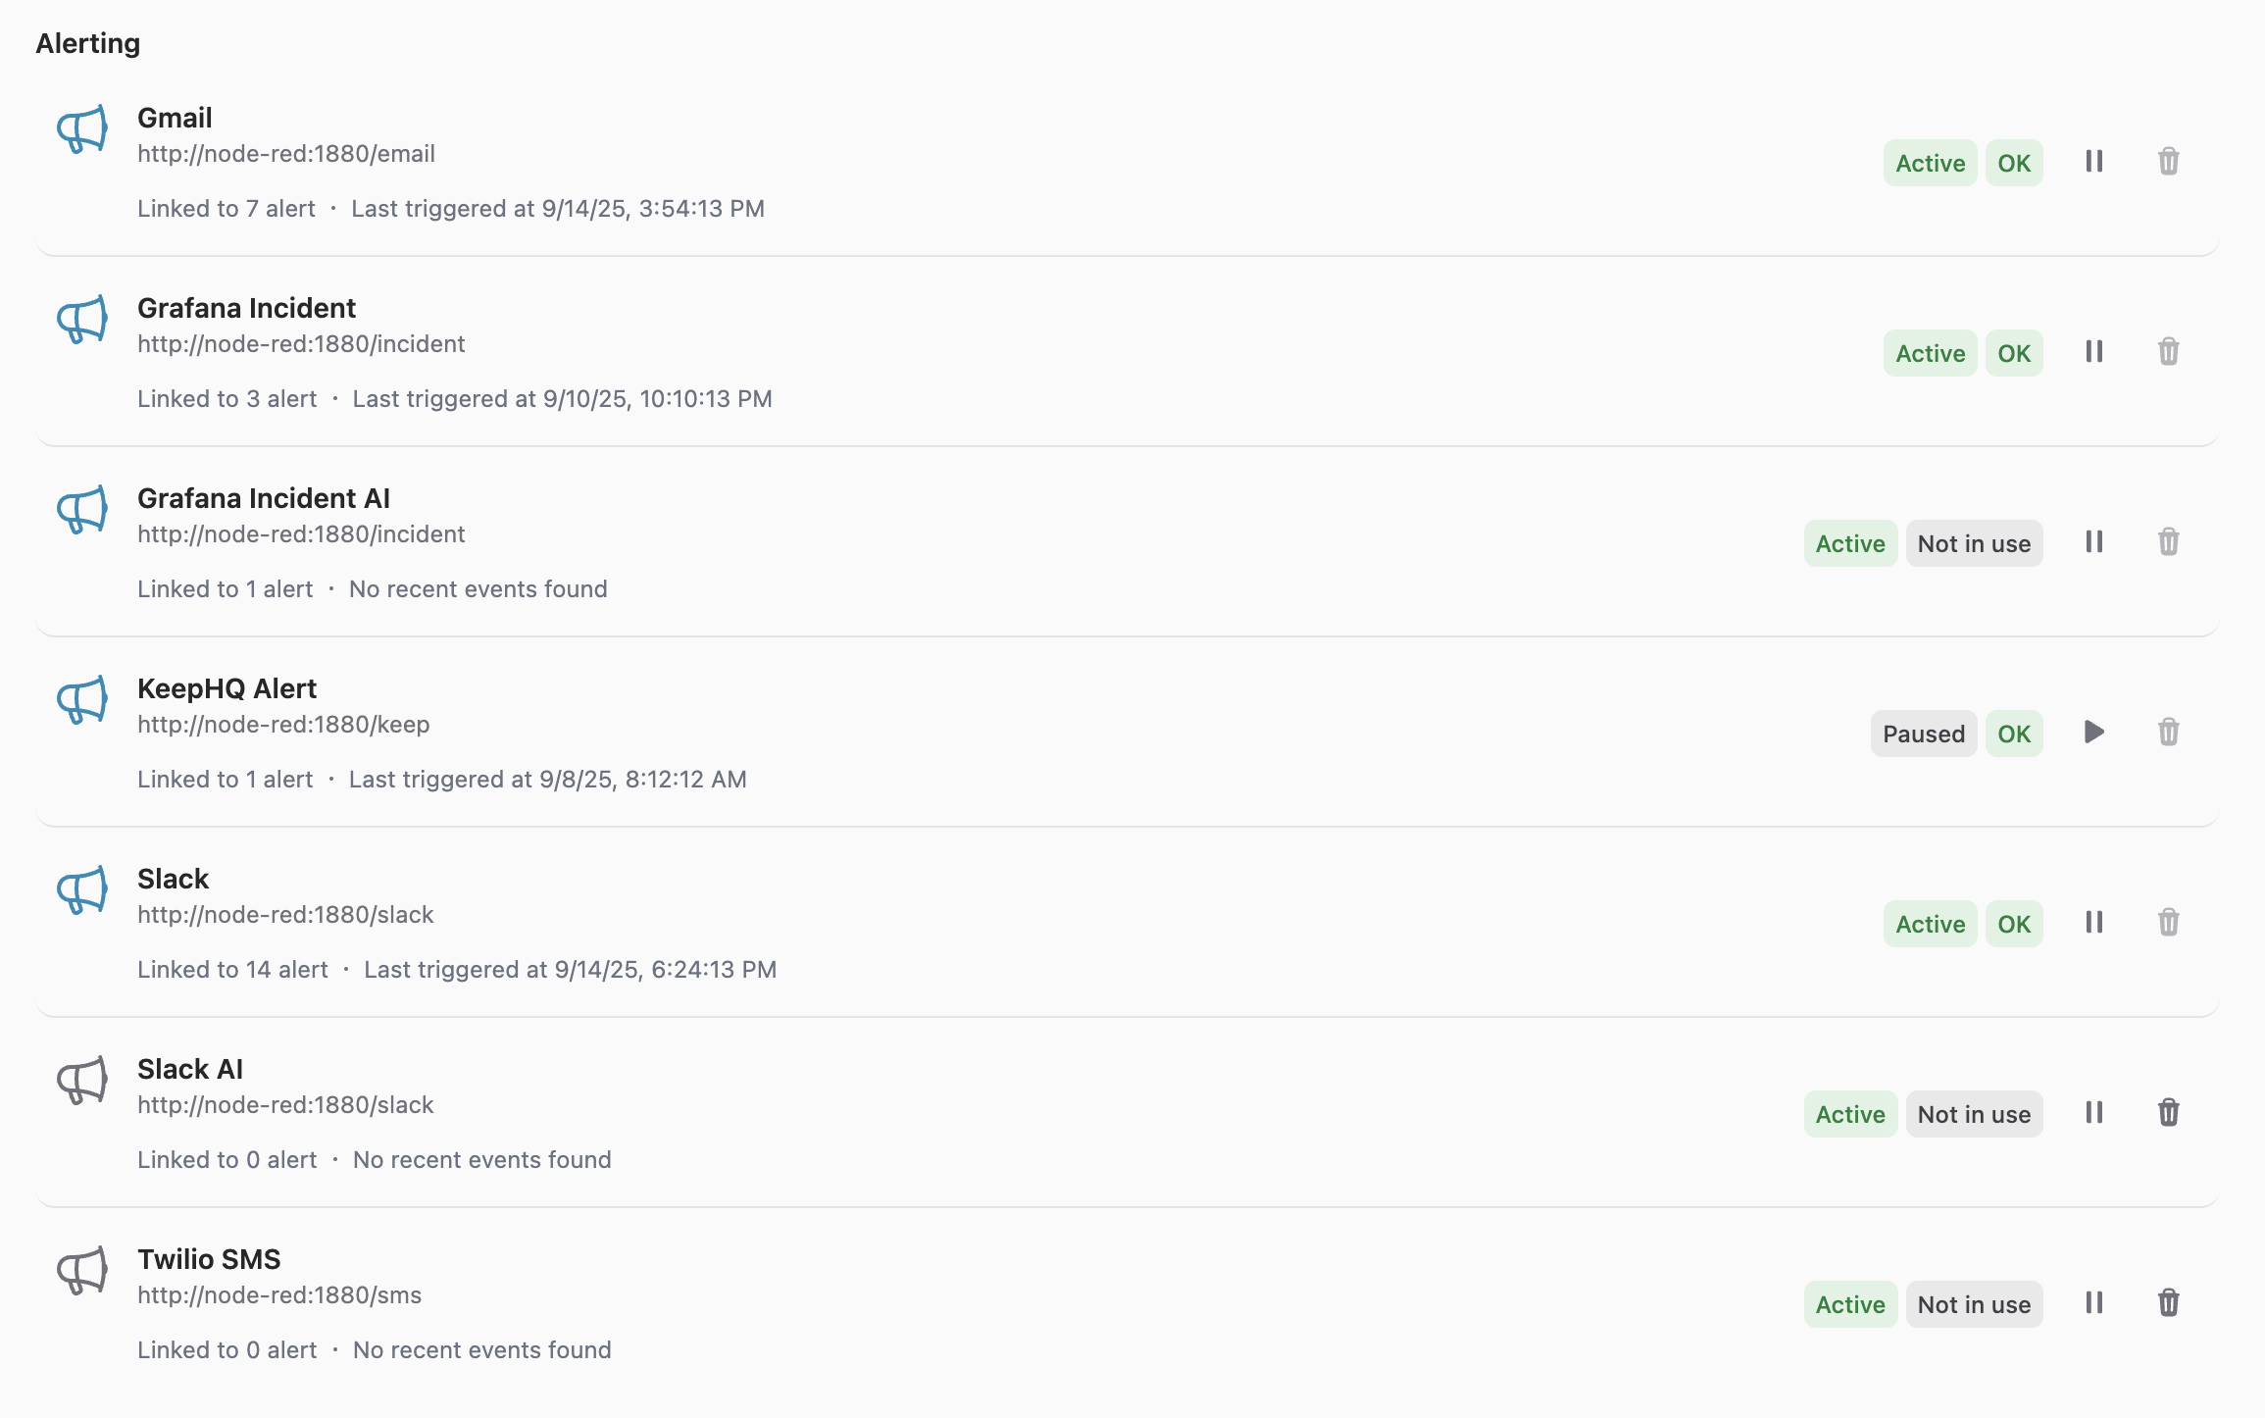Pause the Twilio SMS webhook
This screenshot has height=1418, width=2265.
coord(2093,1303)
